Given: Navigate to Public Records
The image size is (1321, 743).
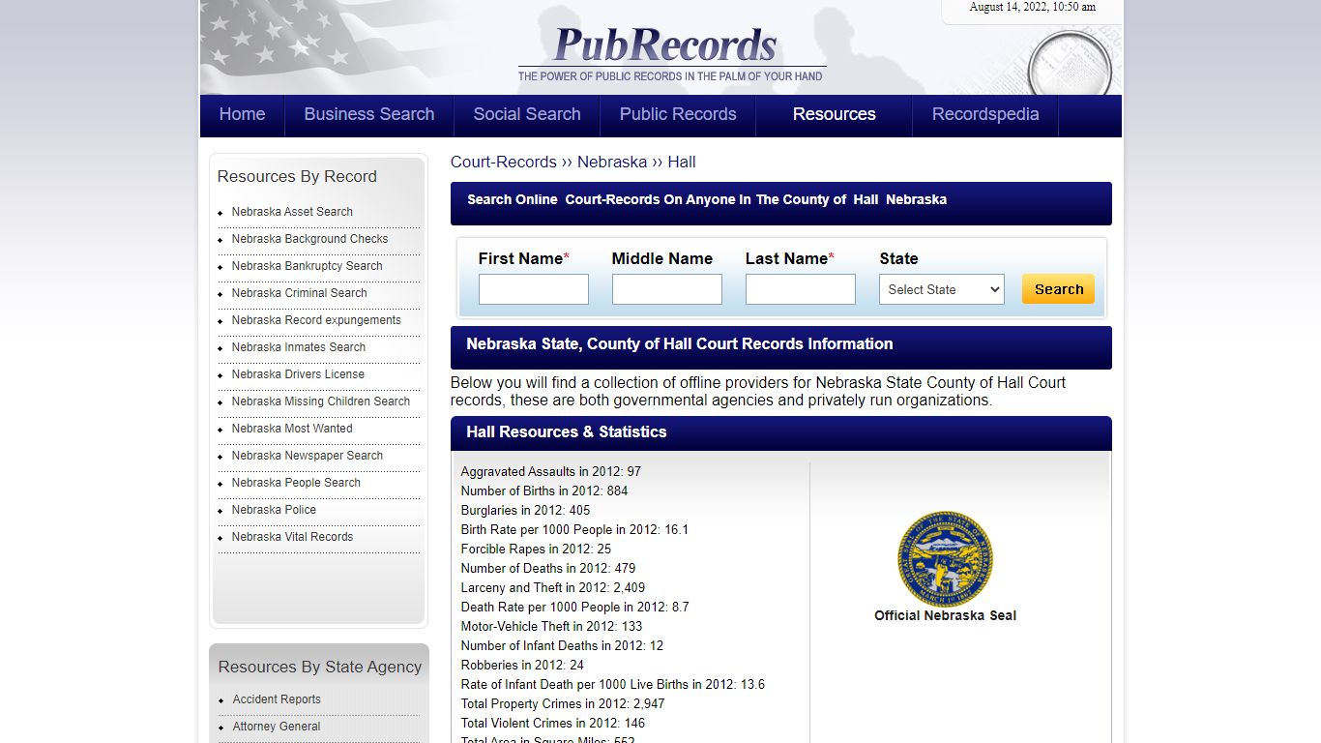Looking at the screenshot, I should 678,114.
